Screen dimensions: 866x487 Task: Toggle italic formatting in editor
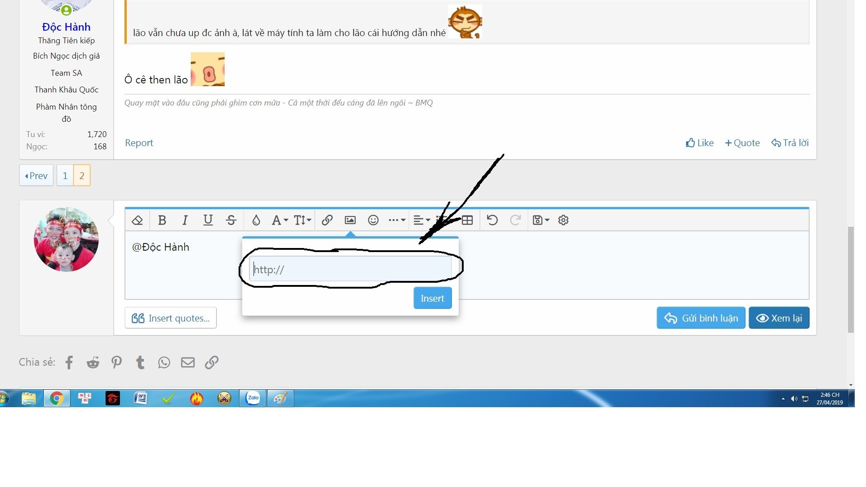(185, 220)
